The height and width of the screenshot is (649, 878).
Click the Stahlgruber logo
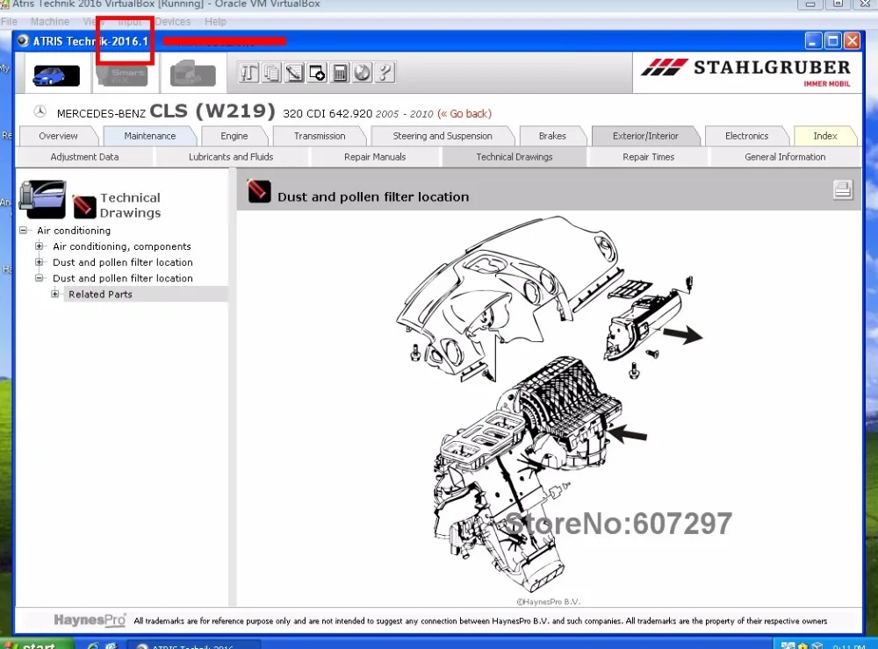pos(746,72)
